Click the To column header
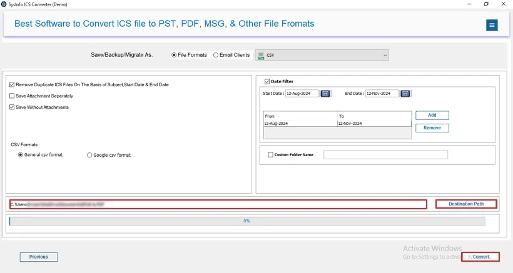Screen dimensions: 513x273 (x=374, y=116)
